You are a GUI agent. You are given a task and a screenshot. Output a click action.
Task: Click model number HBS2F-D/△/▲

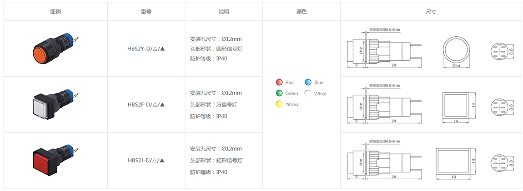click(x=146, y=104)
